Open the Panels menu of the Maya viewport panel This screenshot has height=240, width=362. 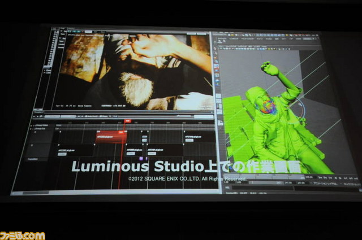click(x=264, y=46)
